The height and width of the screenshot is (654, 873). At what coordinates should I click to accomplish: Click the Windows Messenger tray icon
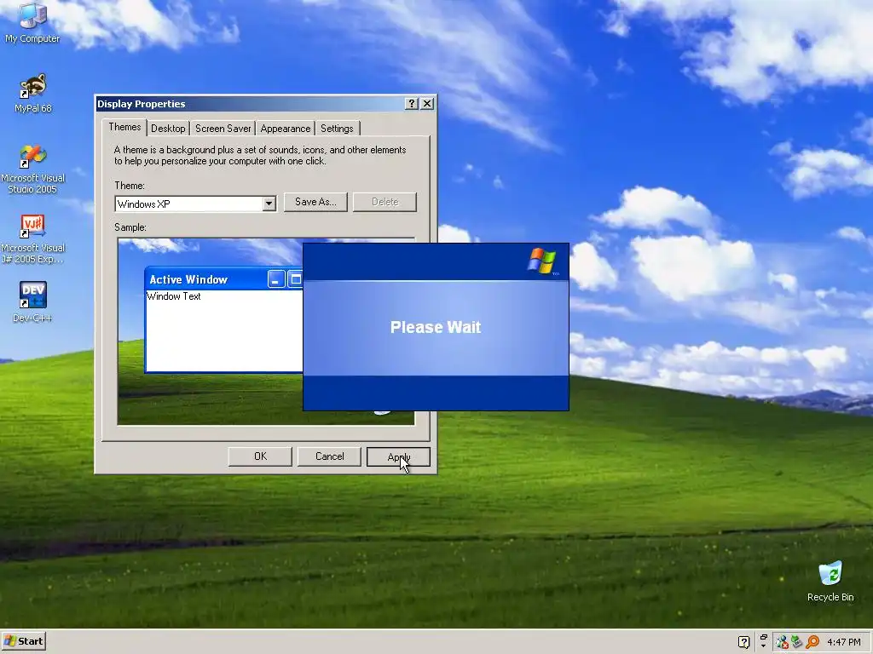[783, 642]
